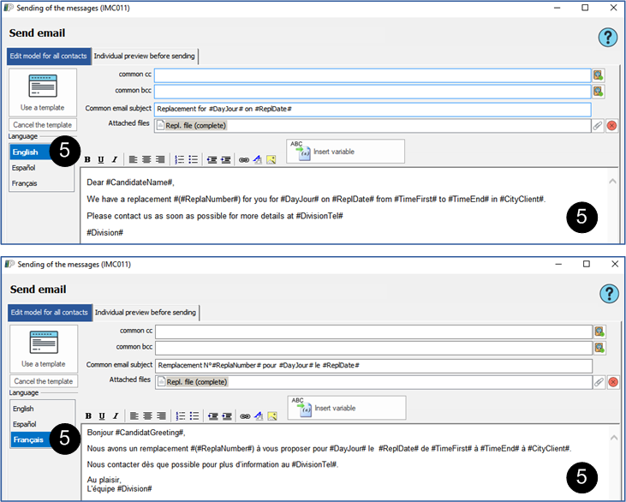626x502 pixels.
Task: Increase indent in top window editor
Action: tap(225, 159)
